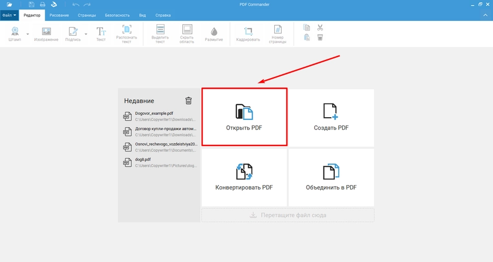Click the open folder icon in title bar
Screen dimensions: 493x262
pos(10,5)
